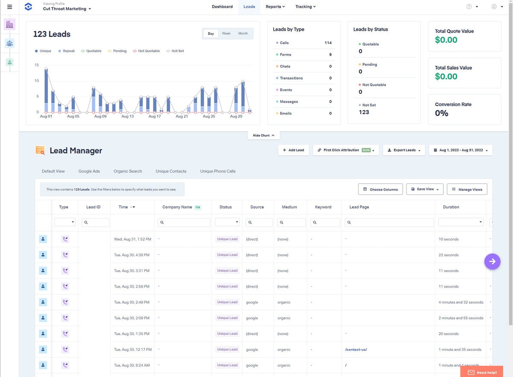Switch chart to Month view
The height and width of the screenshot is (377, 513).
[x=243, y=34]
